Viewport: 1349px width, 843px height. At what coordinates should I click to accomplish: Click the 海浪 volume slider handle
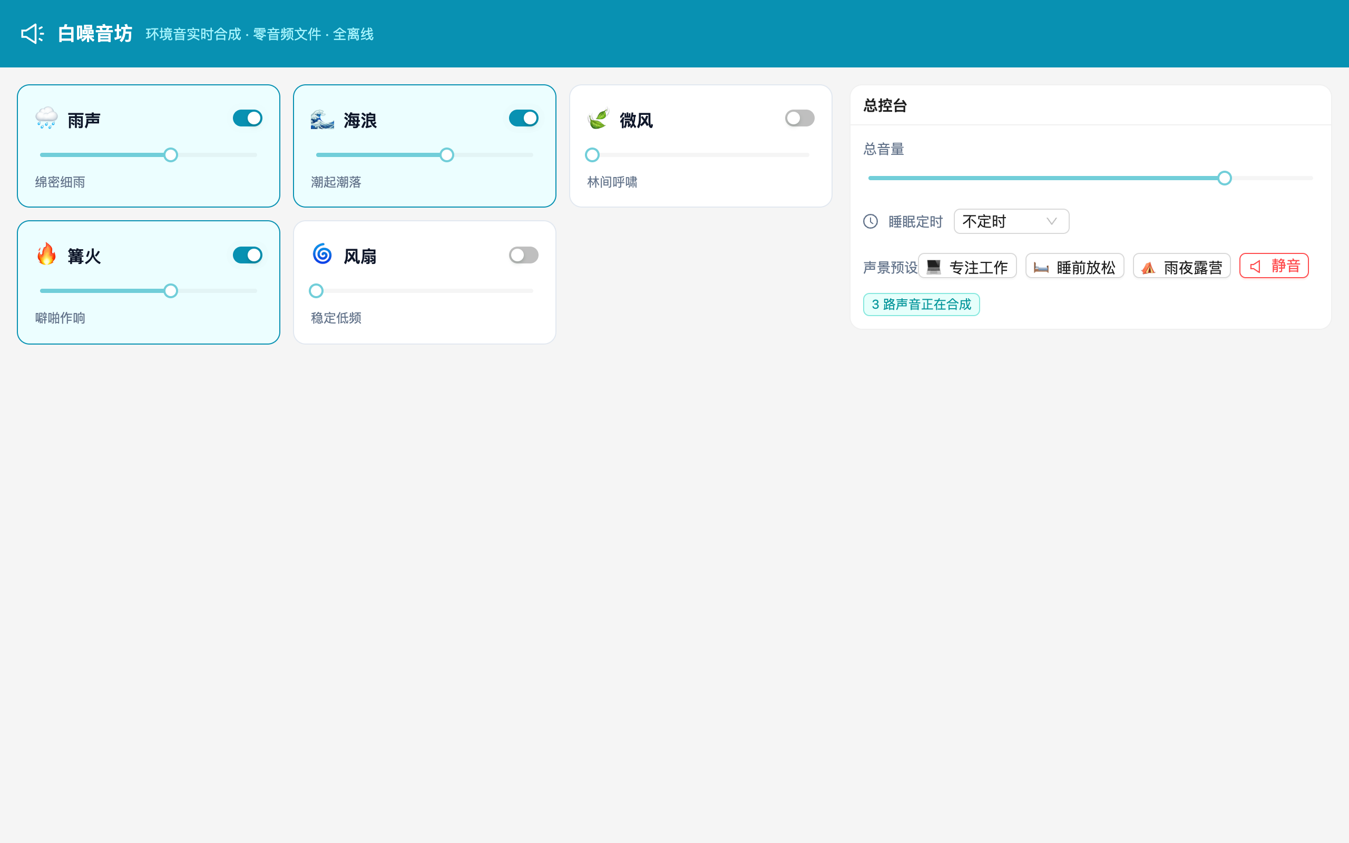coord(446,155)
